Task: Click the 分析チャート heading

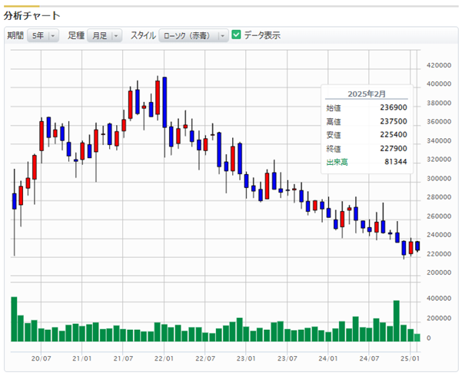Action: pos(32,15)
